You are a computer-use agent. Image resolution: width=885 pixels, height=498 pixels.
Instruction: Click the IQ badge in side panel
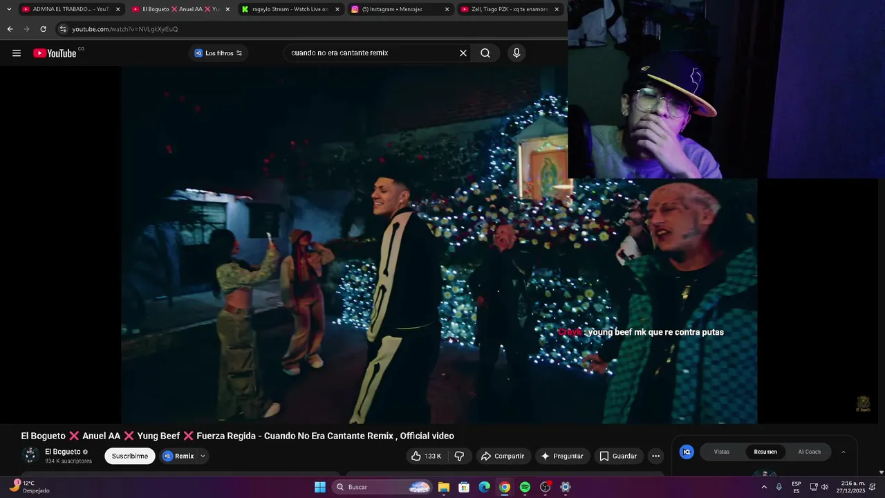click(x=687, y=452)
